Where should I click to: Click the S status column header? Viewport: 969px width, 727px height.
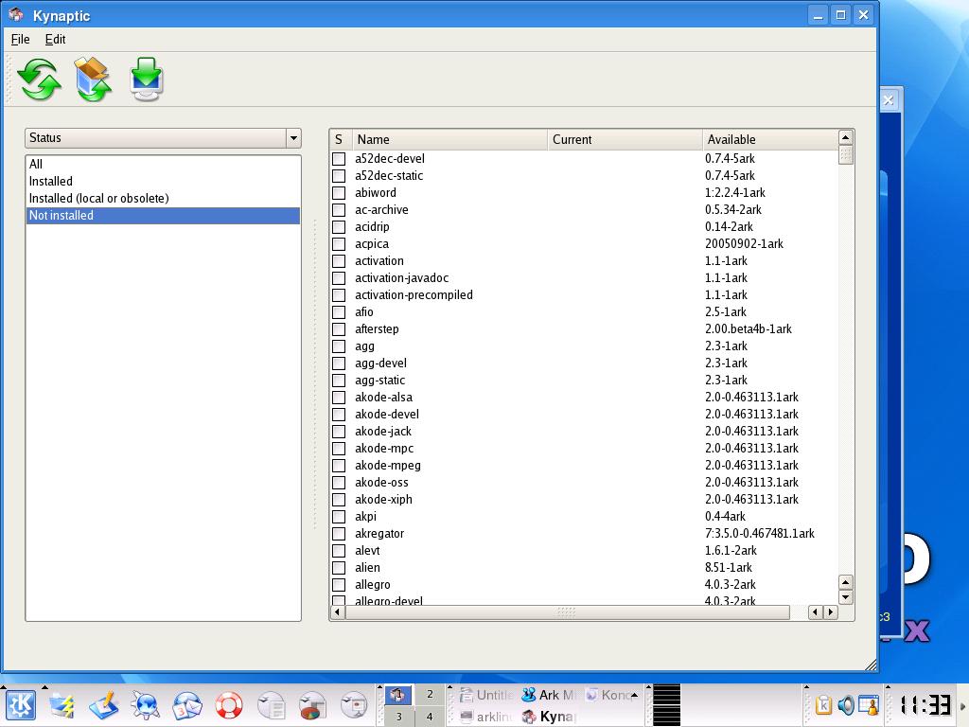341,140
